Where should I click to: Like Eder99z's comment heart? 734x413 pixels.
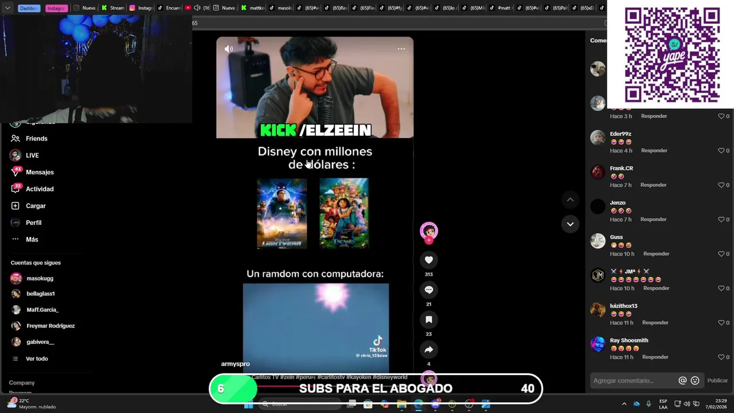[721, 150]
